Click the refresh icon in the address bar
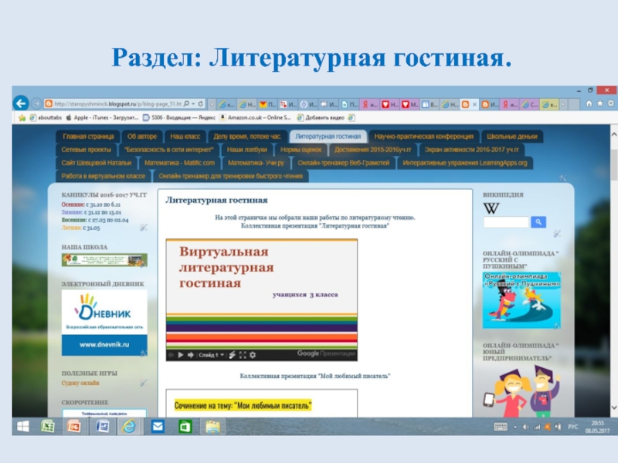 [x=201, y=104]
